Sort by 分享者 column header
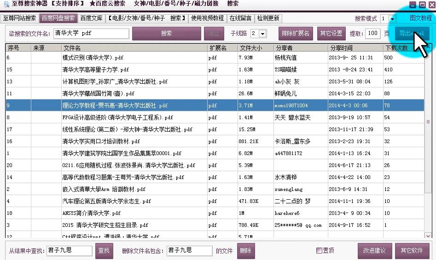Viewport: 436px width, 260px height. 301,48
